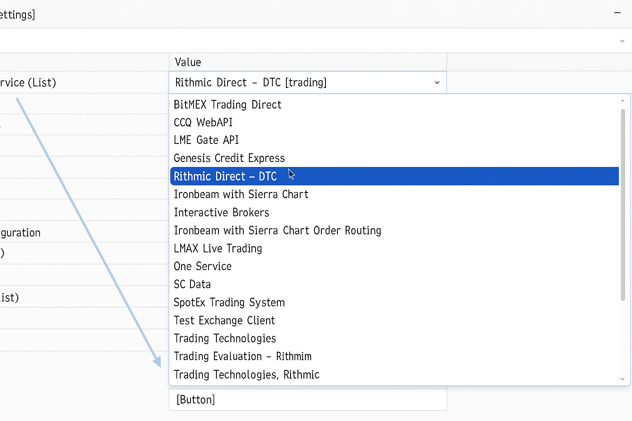Select Trading Evaluation – Rithmim option
The height and width of the screenshot is (421, 632).
point(394,356)
